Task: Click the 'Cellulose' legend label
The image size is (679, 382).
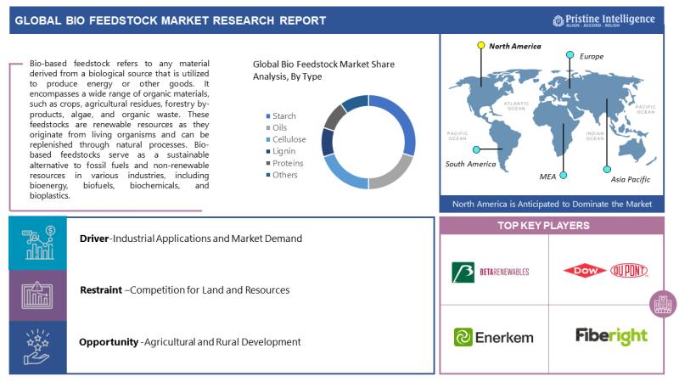Action: click(x=289, y=139)
